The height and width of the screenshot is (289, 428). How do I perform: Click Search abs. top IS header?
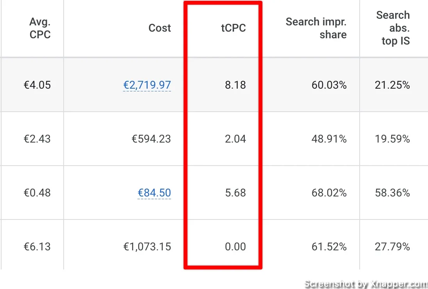pyautogui.click(x=392, y=28)
